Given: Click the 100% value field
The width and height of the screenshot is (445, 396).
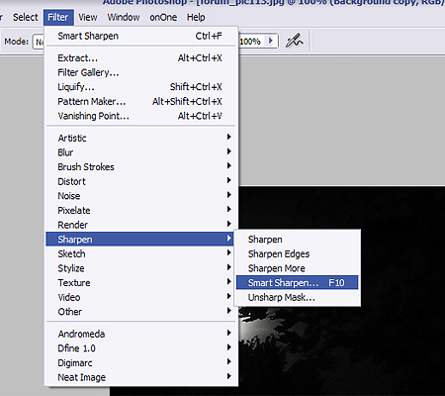Looking at the screenshot, I should point(252,42).
